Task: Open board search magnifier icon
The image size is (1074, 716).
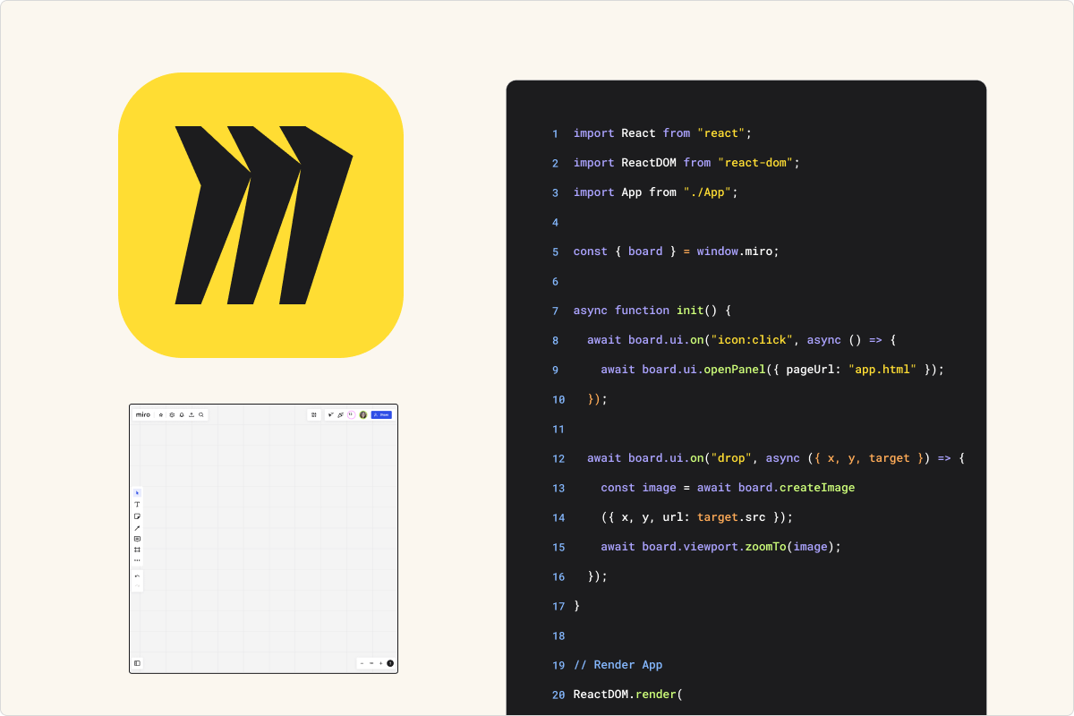Action: pos(201,414)
